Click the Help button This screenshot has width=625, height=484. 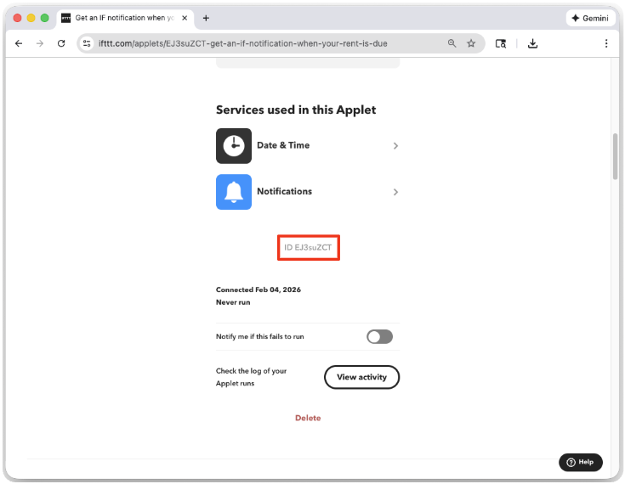[581, 462]
